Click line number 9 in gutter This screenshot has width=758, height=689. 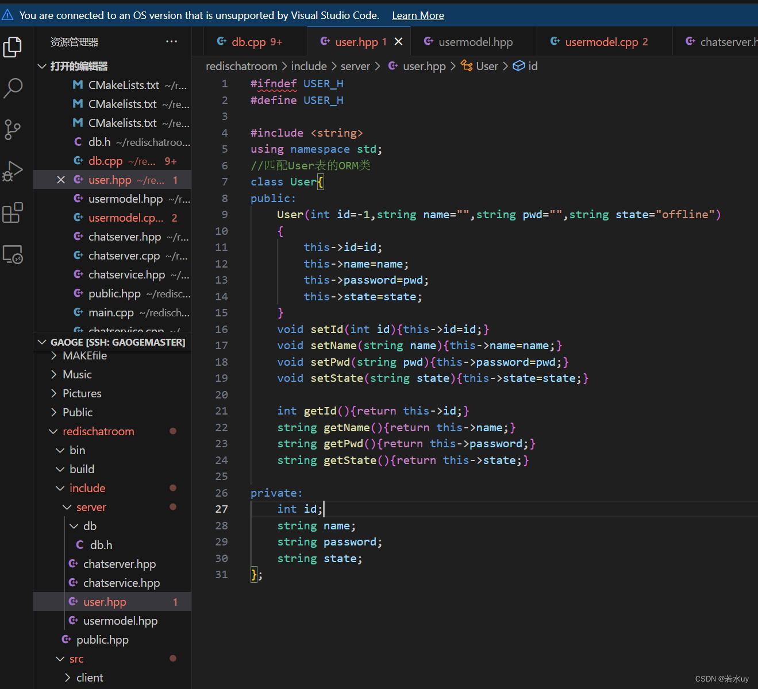point(225,214)
